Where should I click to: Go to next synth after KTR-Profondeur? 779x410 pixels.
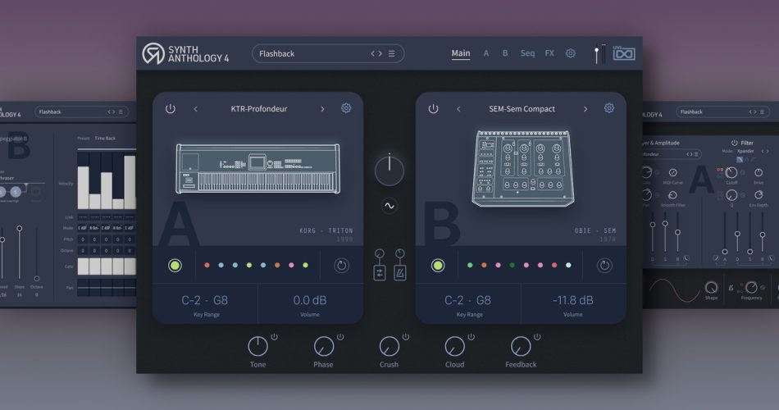322,109
